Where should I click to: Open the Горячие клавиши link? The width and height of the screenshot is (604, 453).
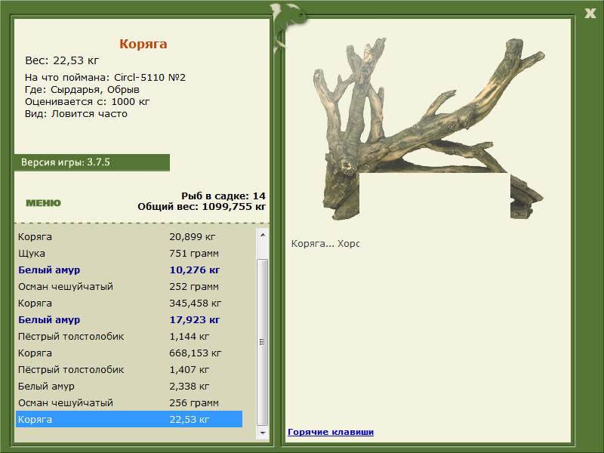click(331, 432)
